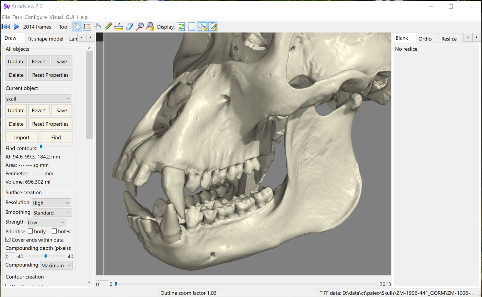Select the magnifying glass zoom tool
The width and height of the screenshot is (482, 297).
tap(140, 27)
